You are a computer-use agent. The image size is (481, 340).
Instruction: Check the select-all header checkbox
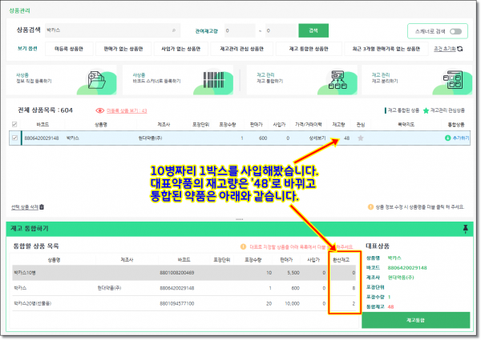pos(14,124)
